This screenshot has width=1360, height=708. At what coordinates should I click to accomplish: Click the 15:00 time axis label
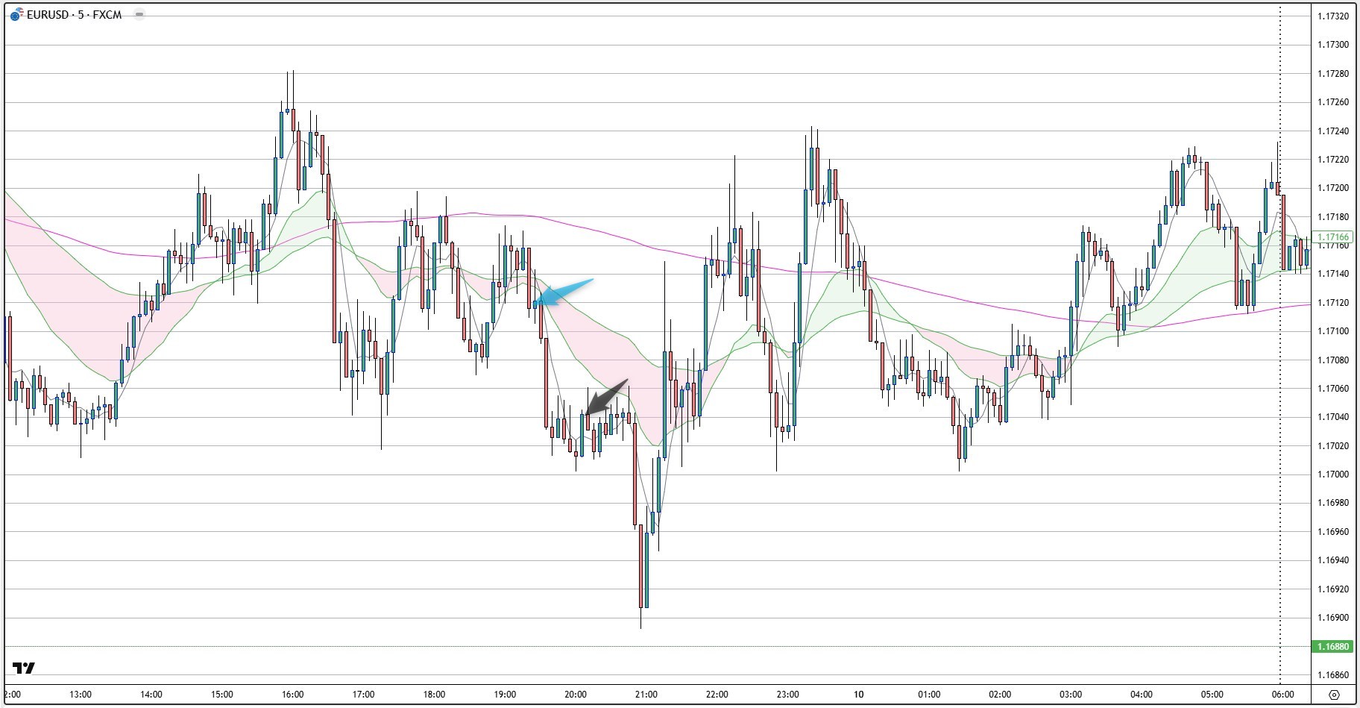pyautogui.click(x=221, y=695)
